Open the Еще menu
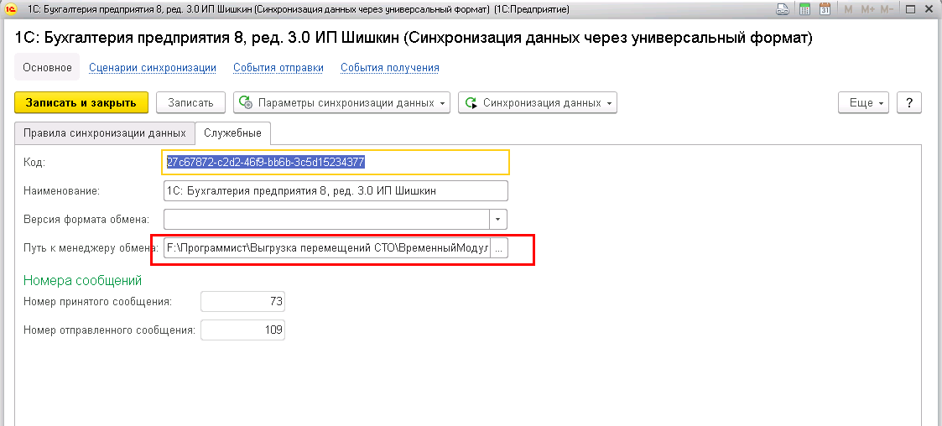This screenshot has height=426, width=942. tap(863, 103)
